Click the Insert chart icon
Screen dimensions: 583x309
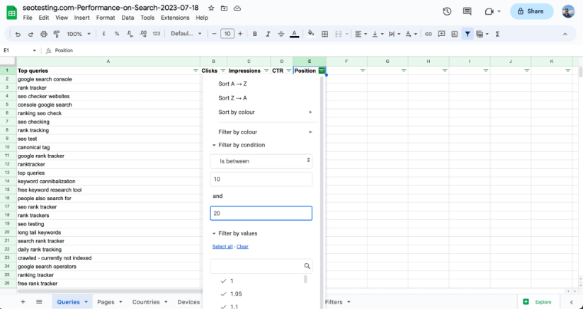(x=454, y=34)
